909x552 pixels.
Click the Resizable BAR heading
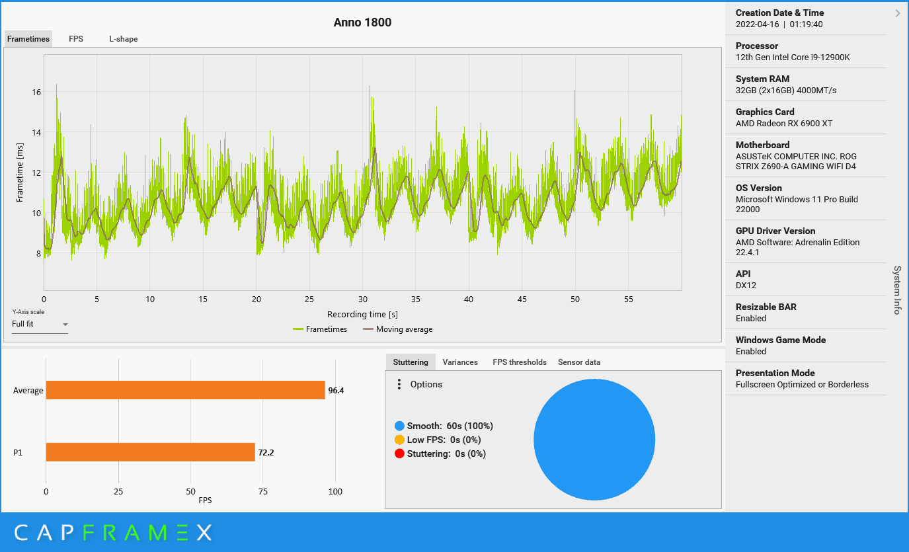pos(766,307)
